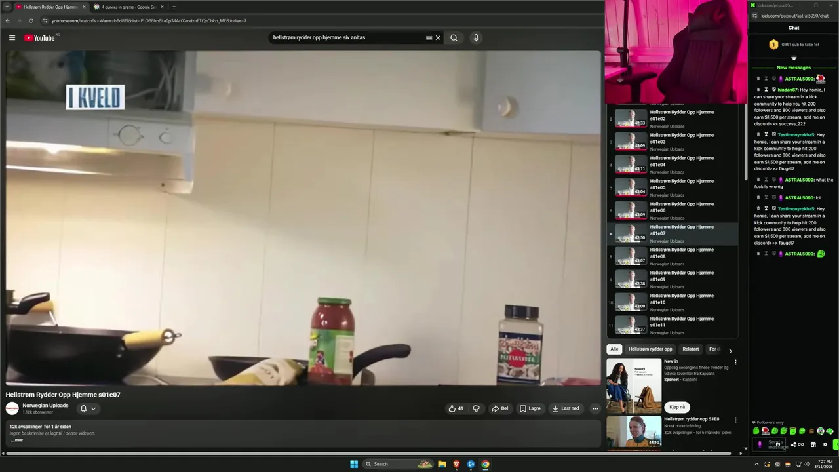
Task: Select the Relatert filter chip
Action: [x=691, y=349]
